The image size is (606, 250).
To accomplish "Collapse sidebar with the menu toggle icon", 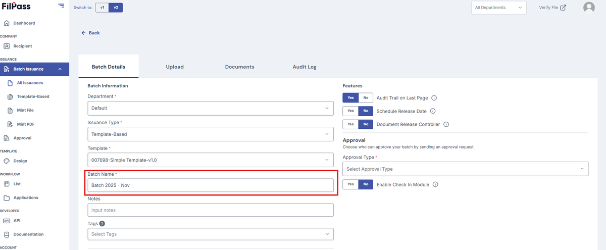I will tap(61, 6).
